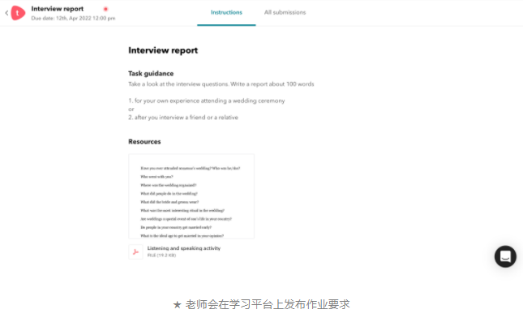Screen dimensions: 523x318
Task: Click the red 't' class logo icon
Action: point(18,13)
